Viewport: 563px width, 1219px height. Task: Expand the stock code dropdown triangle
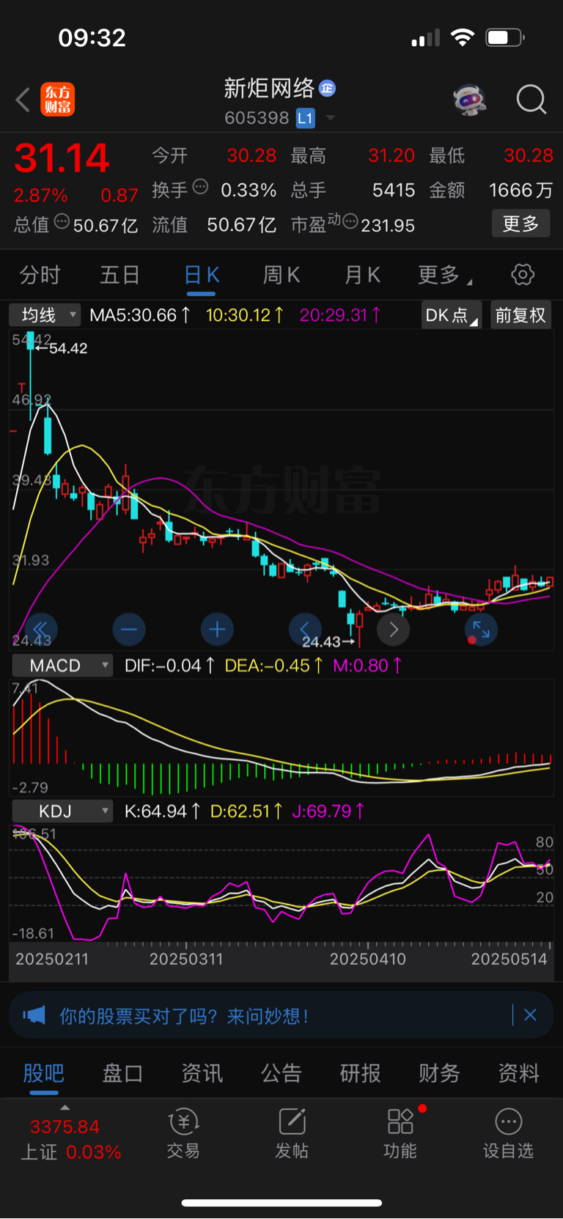[x=331, y=118]
